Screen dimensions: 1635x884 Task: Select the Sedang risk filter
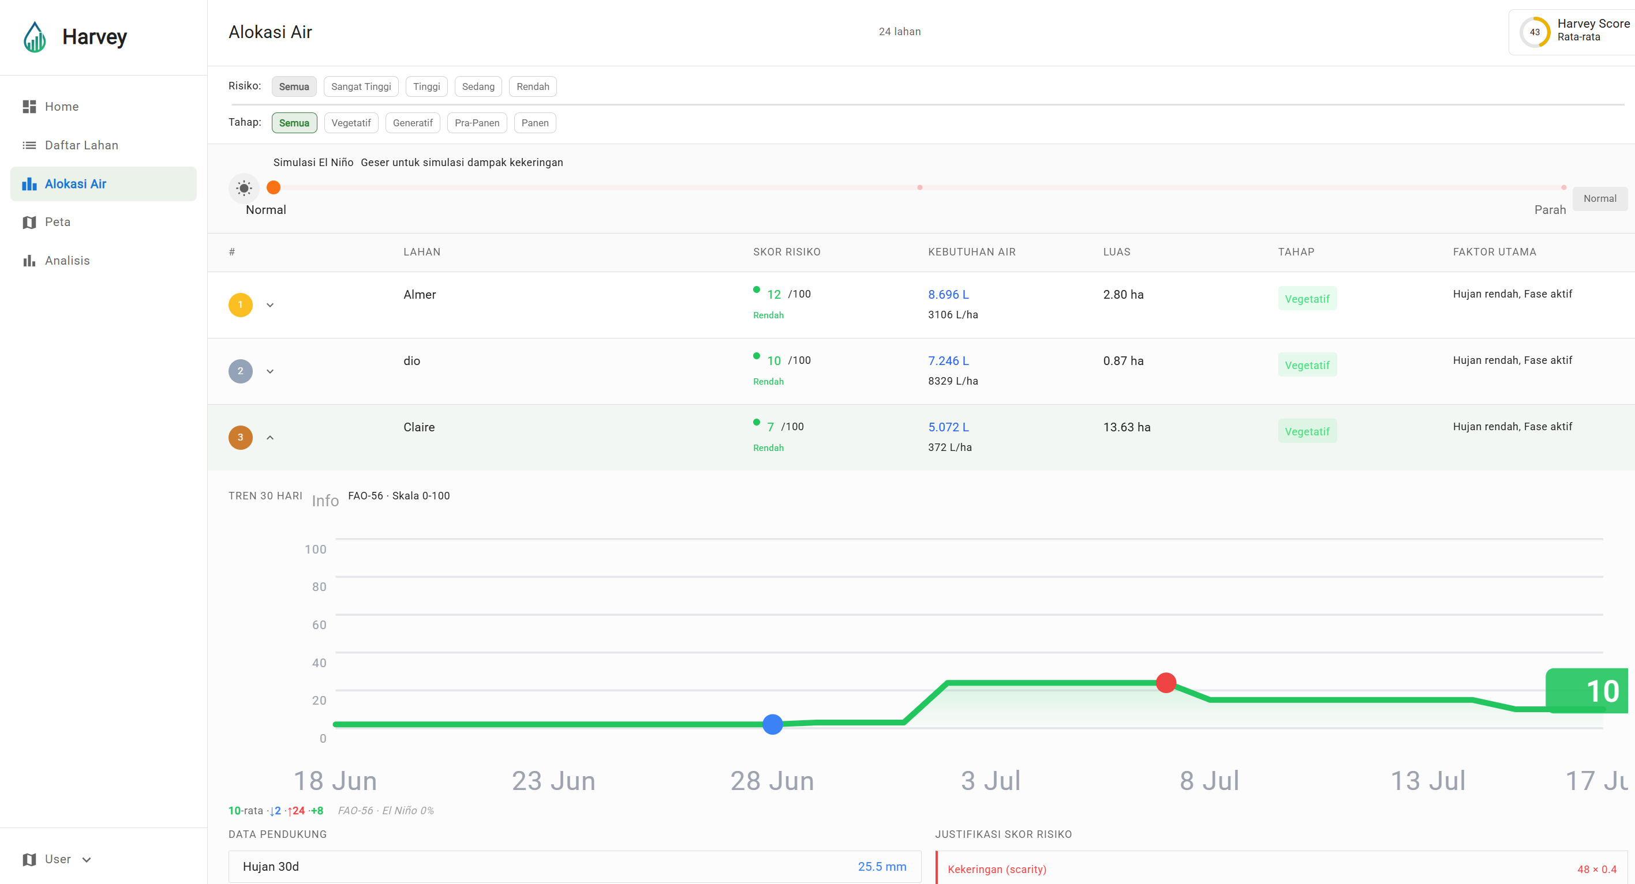(x=478, y=87)
